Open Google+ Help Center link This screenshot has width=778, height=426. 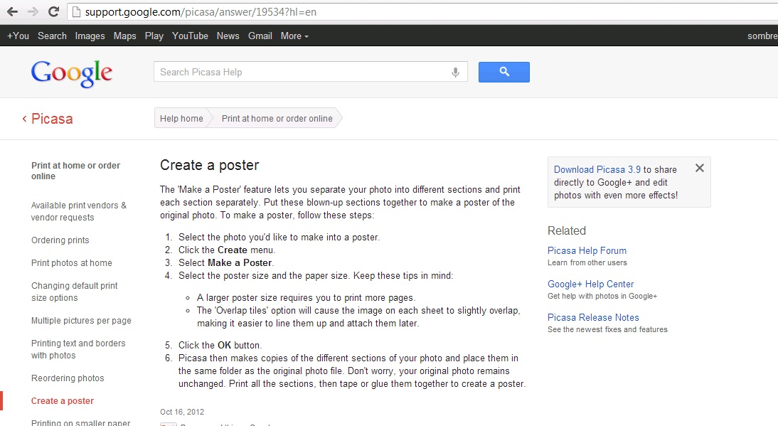590,284
